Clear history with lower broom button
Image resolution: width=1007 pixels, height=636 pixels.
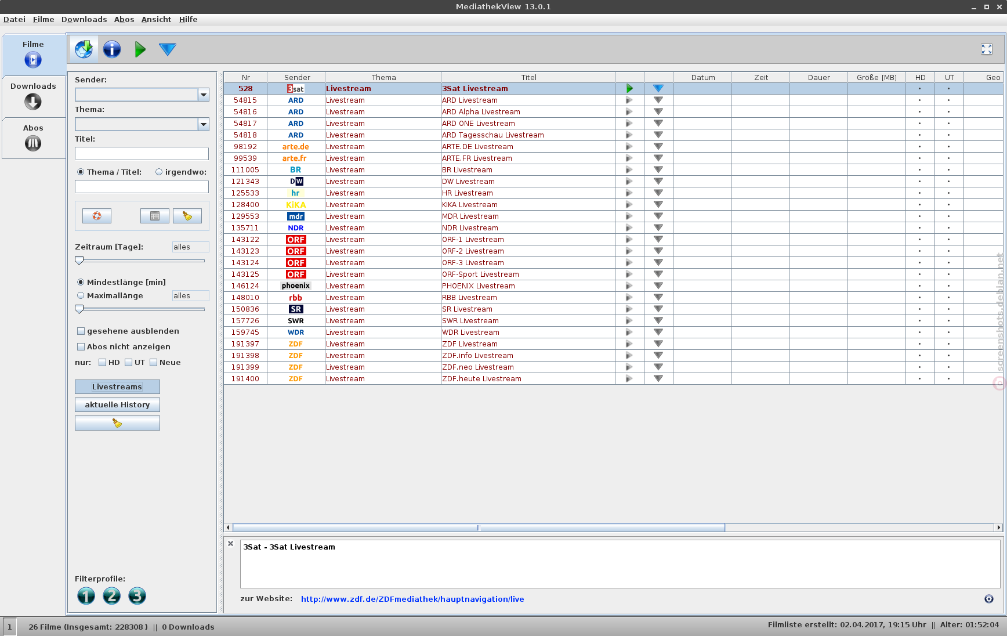117,423
